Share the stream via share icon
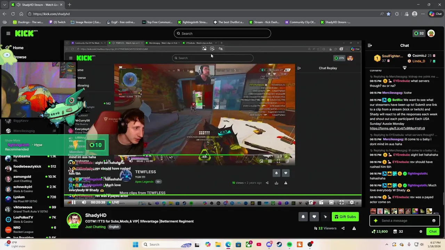Viewport: 445px width, 250px height. (343, 228)
